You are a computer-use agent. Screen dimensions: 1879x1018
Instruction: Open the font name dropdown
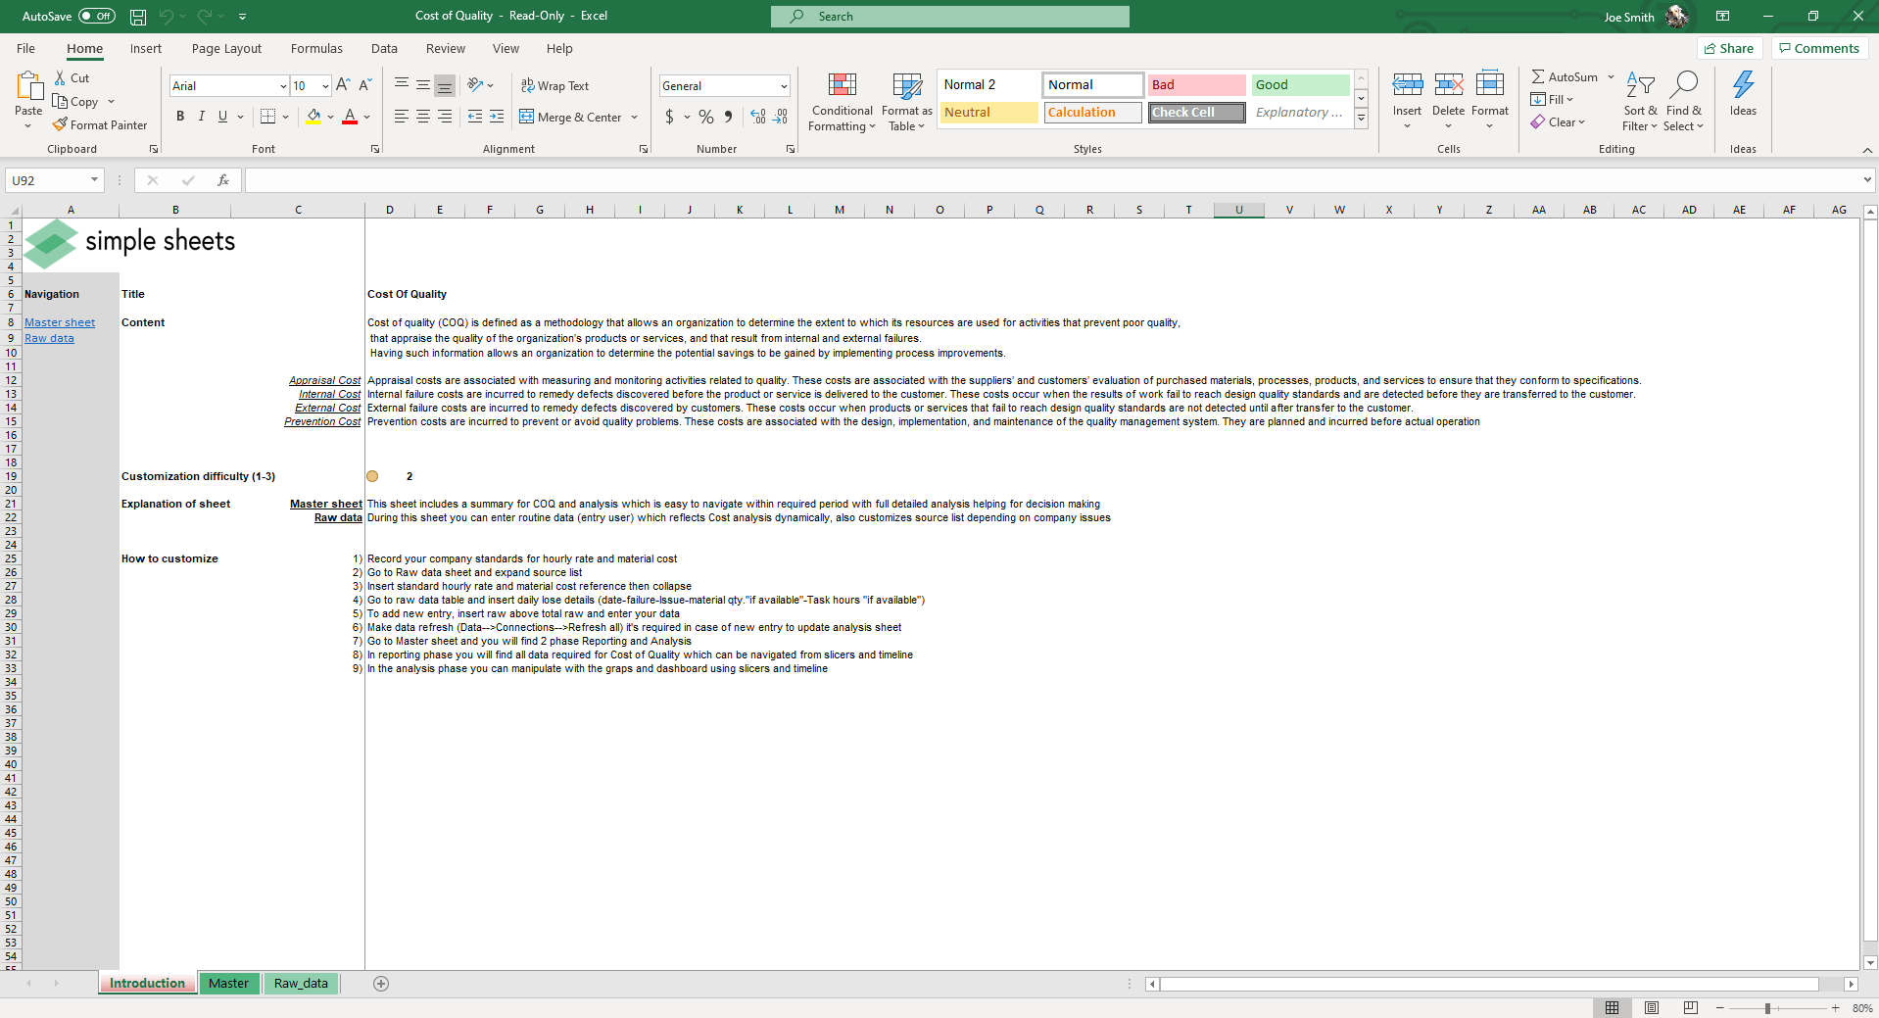283,86
